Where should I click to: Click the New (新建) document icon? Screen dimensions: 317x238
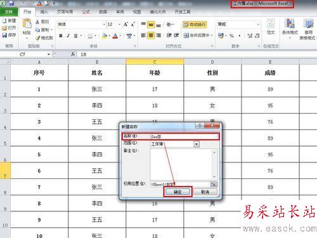[x=4, y=20]
